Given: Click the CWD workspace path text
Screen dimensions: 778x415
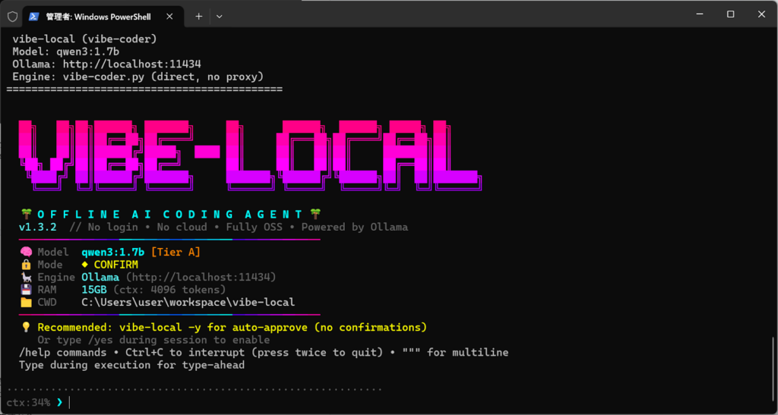Looking at the screenshot, I should pyautogui.click(x=188, y=302).
